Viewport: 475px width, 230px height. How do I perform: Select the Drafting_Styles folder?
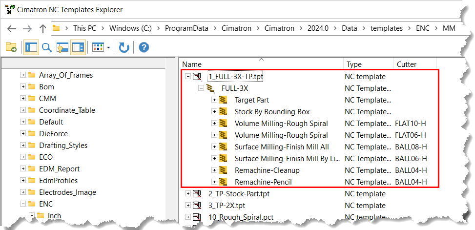pos(63,146)
